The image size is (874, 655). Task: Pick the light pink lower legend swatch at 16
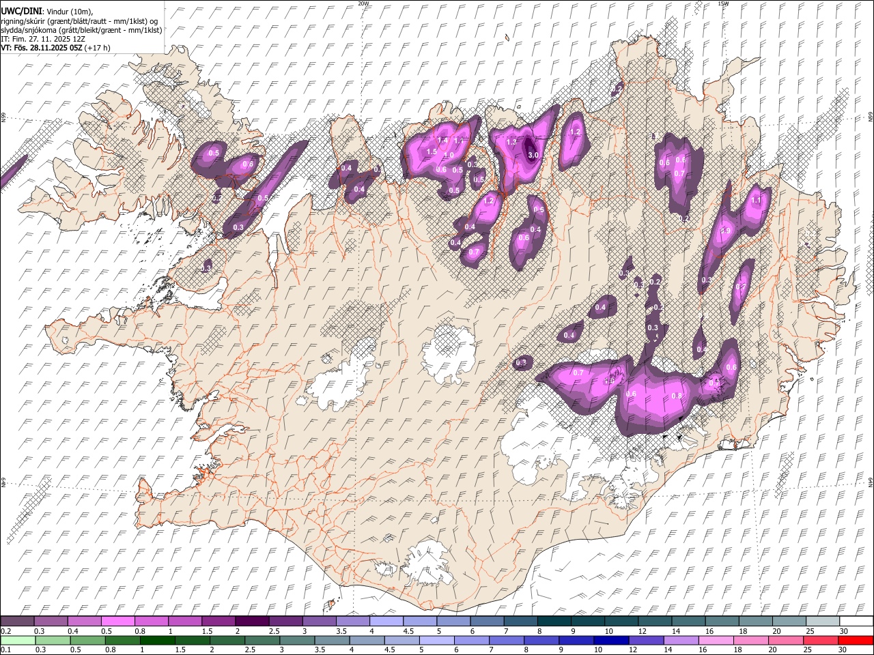[715, 640]
